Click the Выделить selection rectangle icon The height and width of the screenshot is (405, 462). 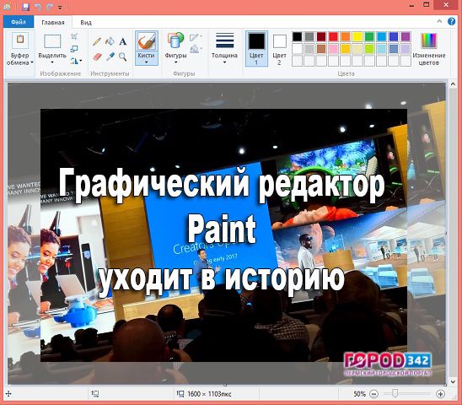click(52, 41)
